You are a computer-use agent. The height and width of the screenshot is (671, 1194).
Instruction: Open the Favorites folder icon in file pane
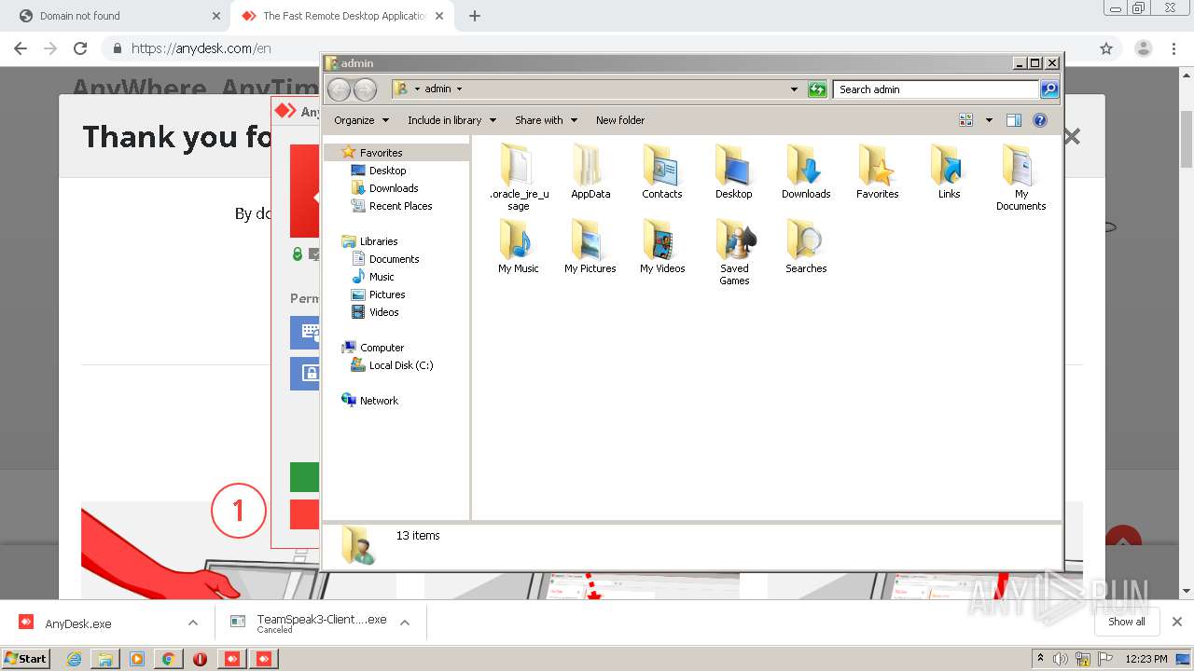tap(878, 172)
